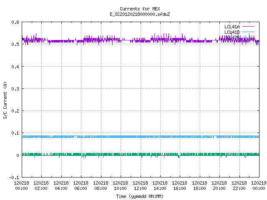Click the green LCL41B legend line sample
This screenshot has width=267, height=200.
coord(248,32)
